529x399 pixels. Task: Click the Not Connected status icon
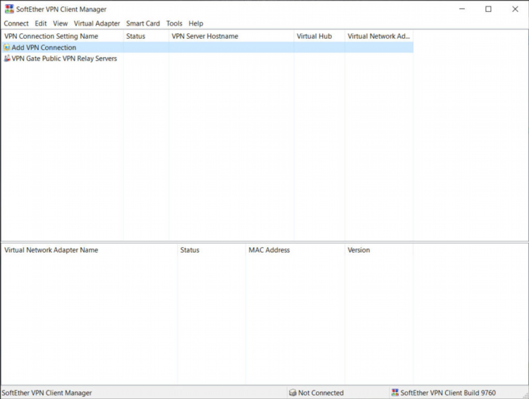pos(293,393)
